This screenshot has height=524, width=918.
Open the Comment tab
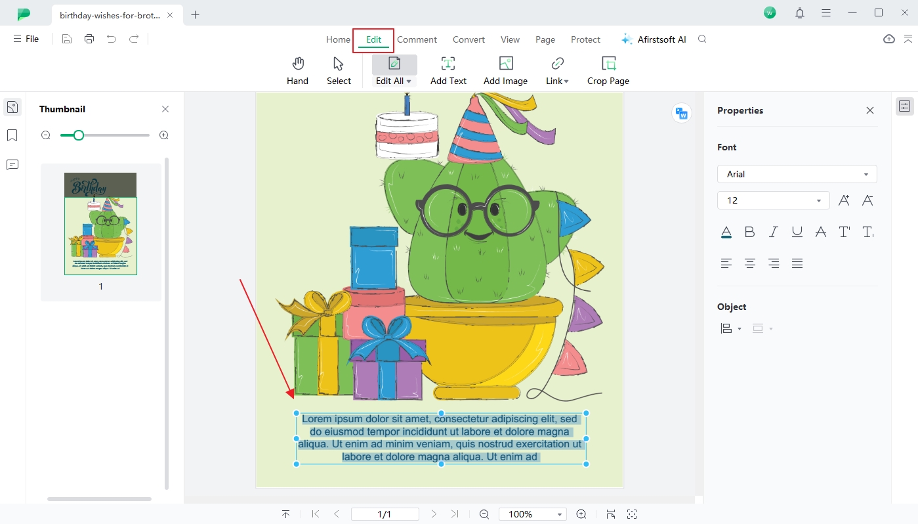tap(417, 39)
